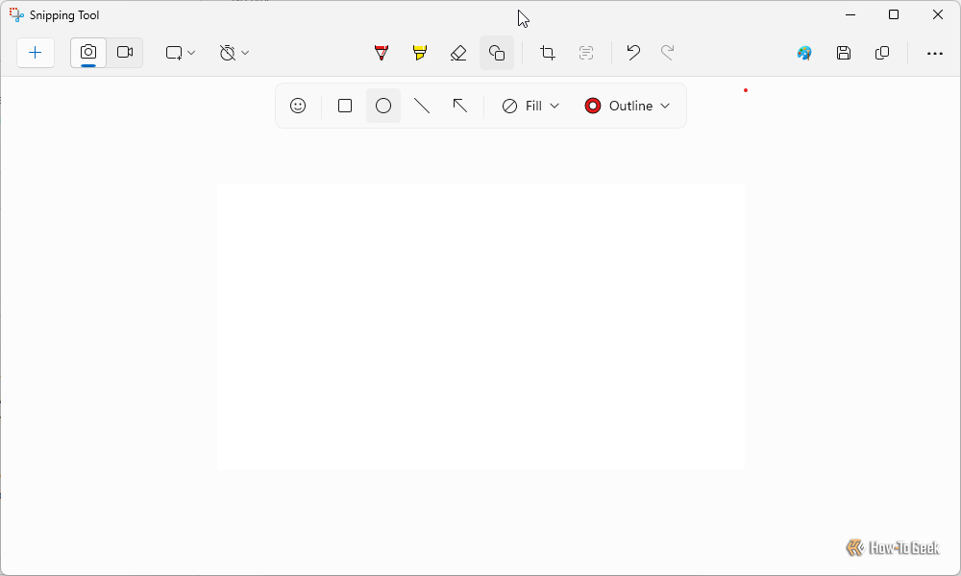The height and width of the screenshot is (576, 961).
Task: Save the snip with floppy icon
Action: [844, 53]
